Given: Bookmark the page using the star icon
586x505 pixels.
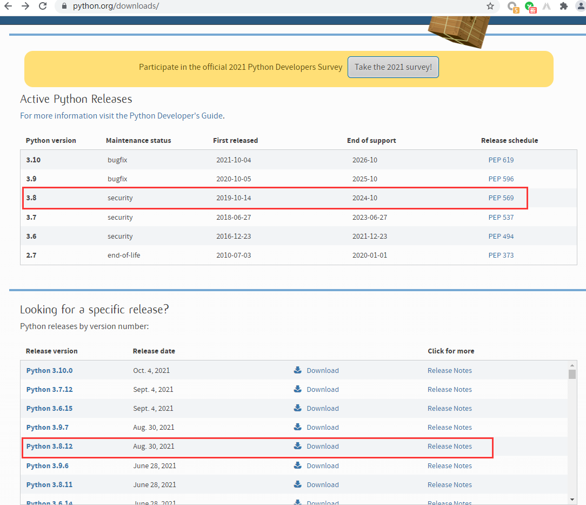Looking at the screenshot, I should pos(490,6).
